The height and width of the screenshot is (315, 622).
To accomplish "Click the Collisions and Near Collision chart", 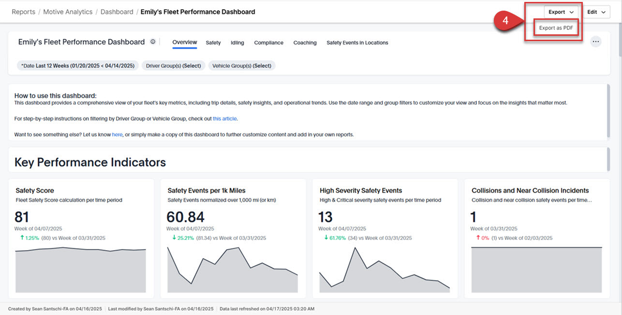I will pos(537,270).
